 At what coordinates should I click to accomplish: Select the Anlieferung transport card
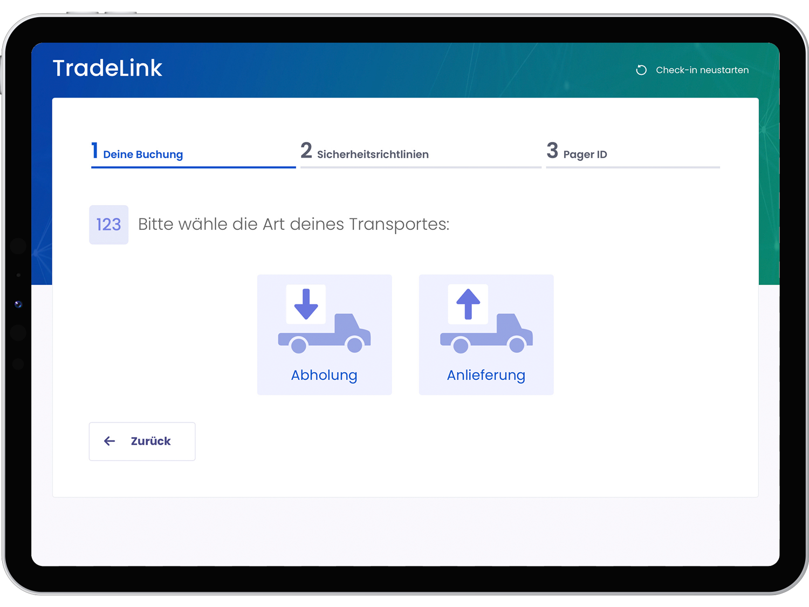point(486,335)
